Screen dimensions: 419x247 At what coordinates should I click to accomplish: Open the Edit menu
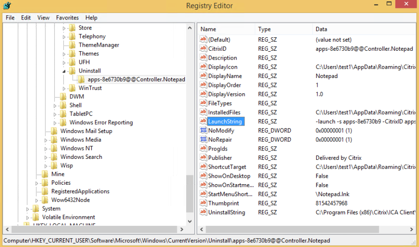pos(26,18)
